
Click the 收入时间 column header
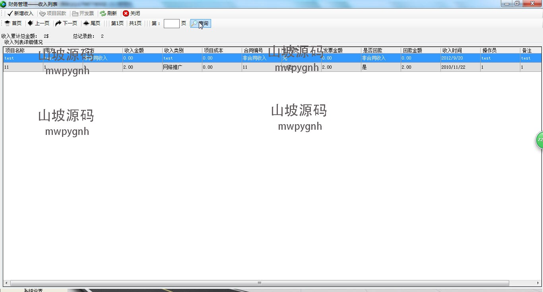[x=452, y=50]
